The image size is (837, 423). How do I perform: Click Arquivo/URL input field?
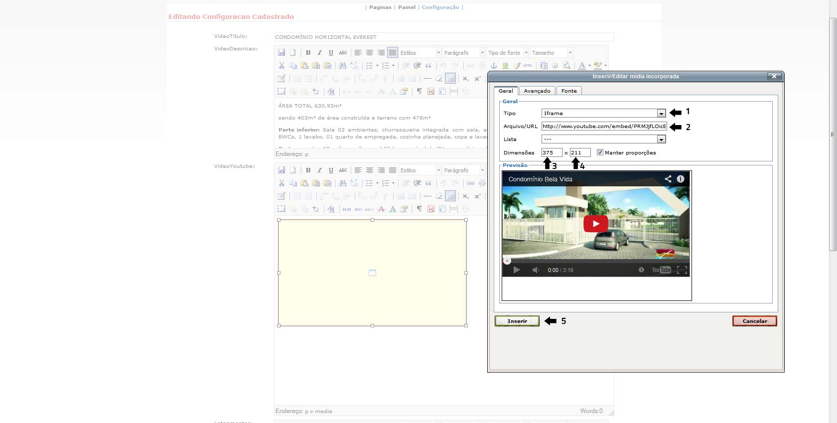[604, 126]
